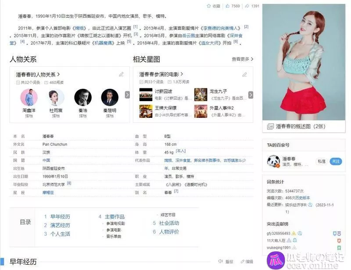
Task: Click the 播报 speaker icon for 早年经历
Action: (221, 261)
